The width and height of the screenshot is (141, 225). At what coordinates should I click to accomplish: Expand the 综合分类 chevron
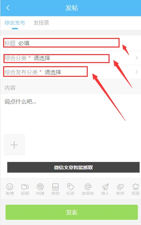pos(137,58)
